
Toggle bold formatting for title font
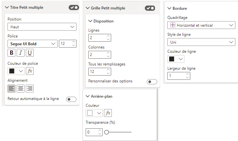coord(11,53)
